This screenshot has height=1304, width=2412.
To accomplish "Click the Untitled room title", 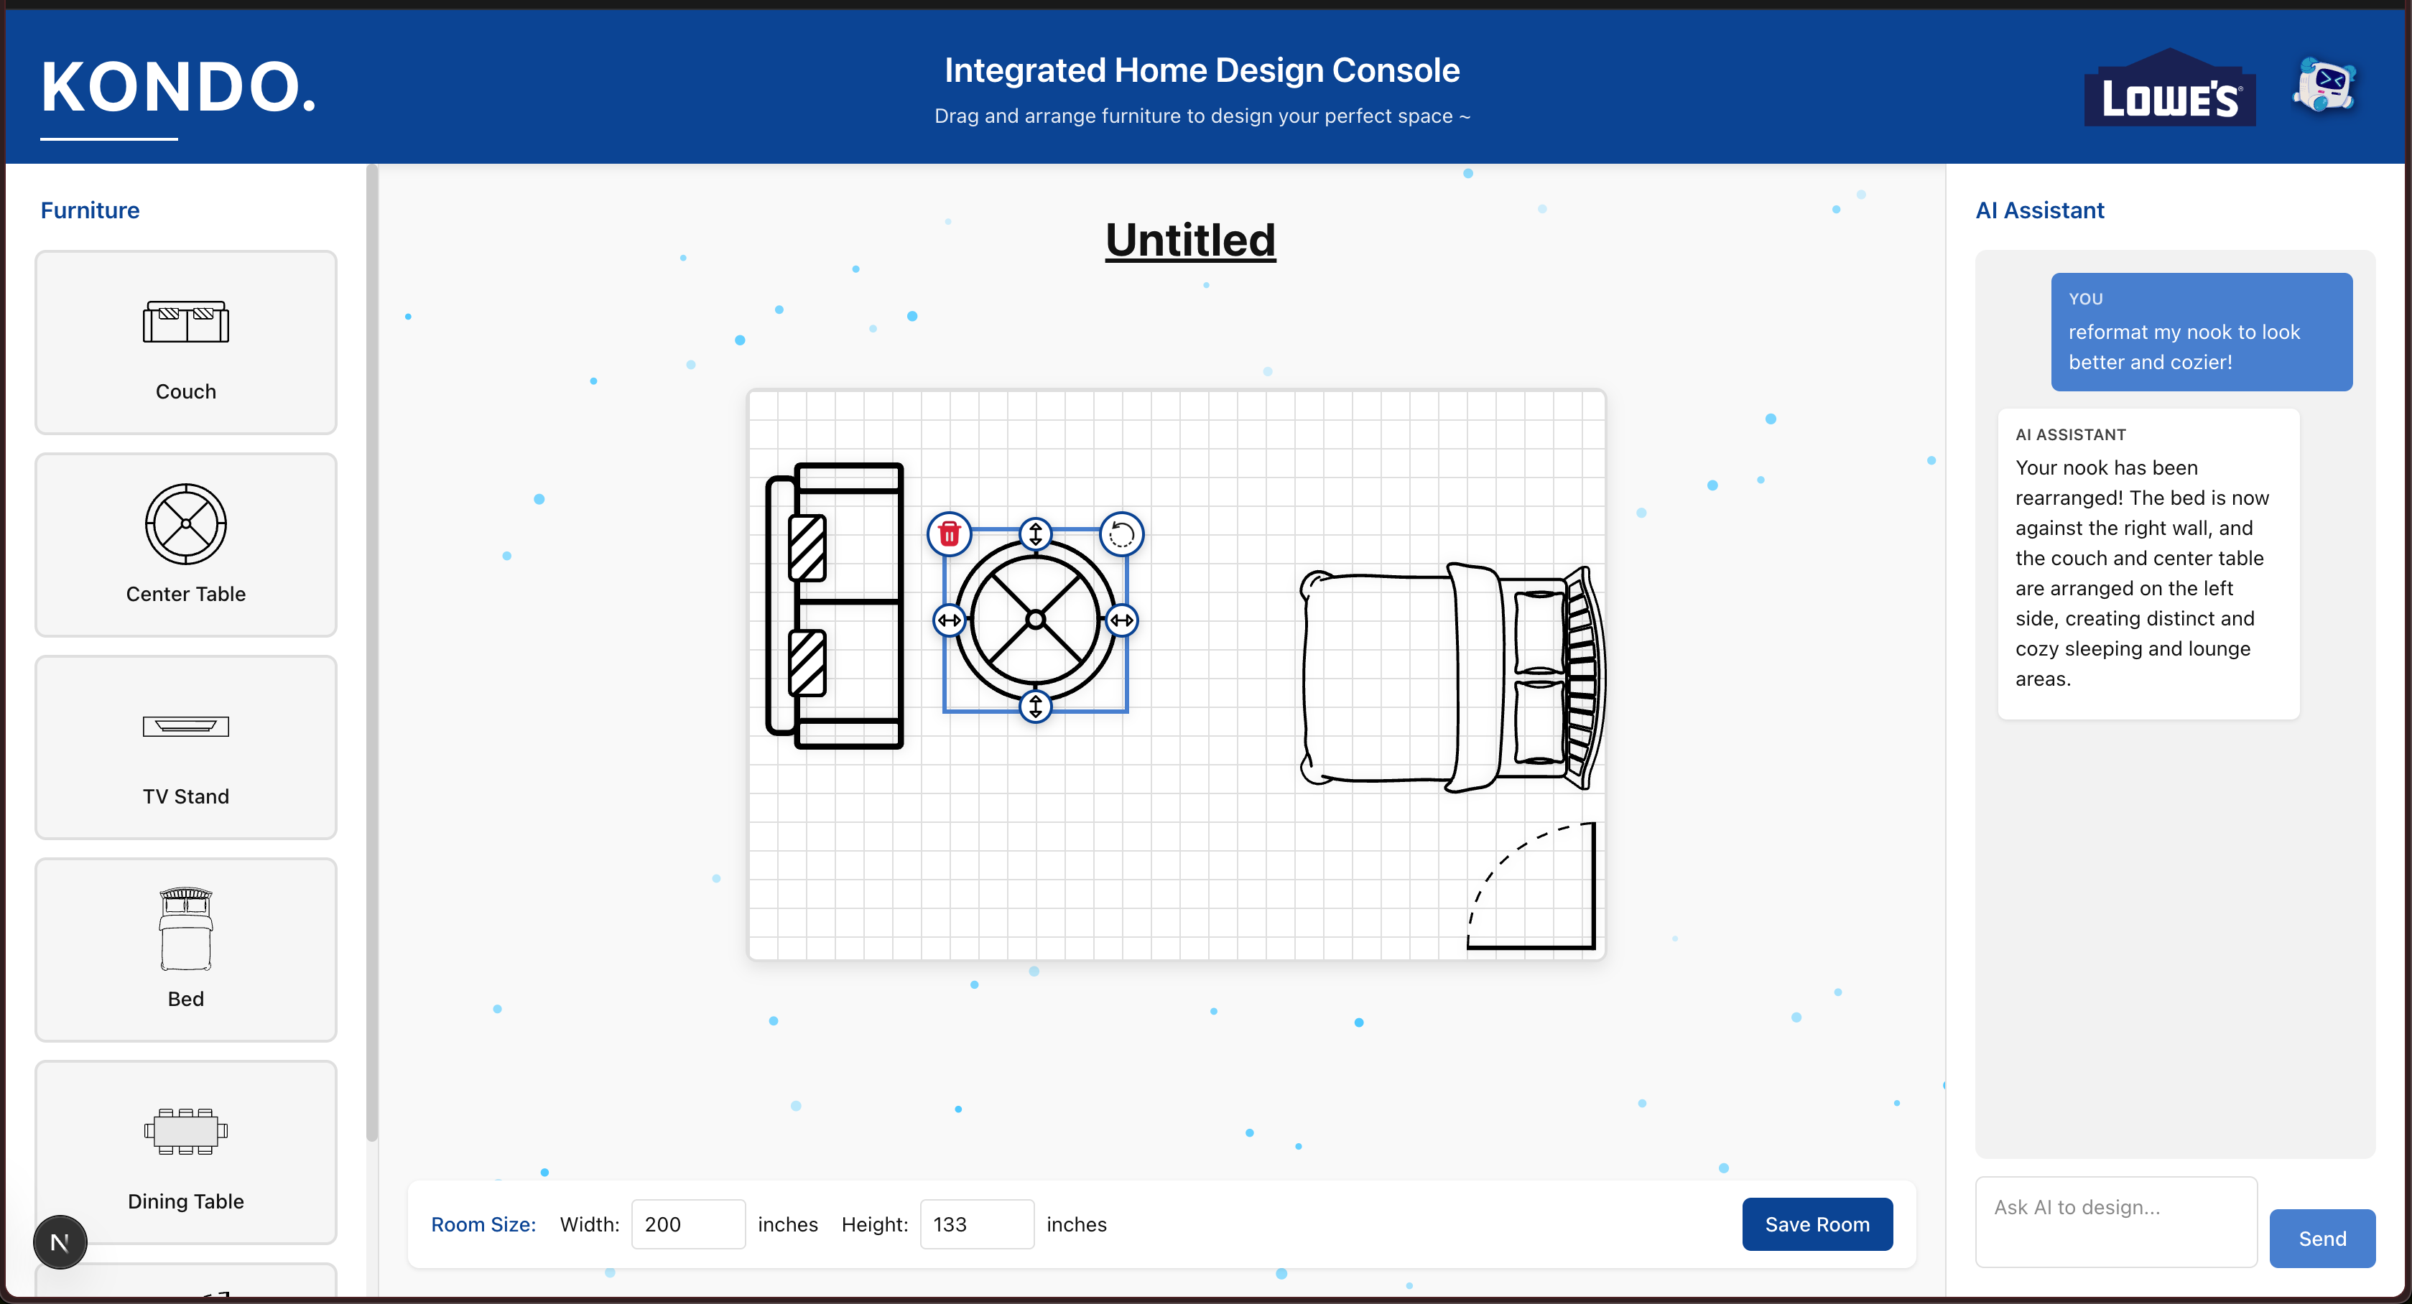I will tap(1190, 240).
